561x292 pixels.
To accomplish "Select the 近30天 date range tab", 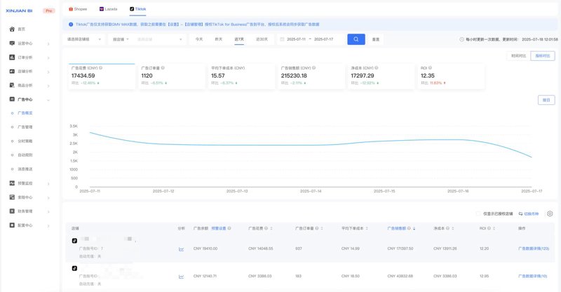I will tap(262, 39).
